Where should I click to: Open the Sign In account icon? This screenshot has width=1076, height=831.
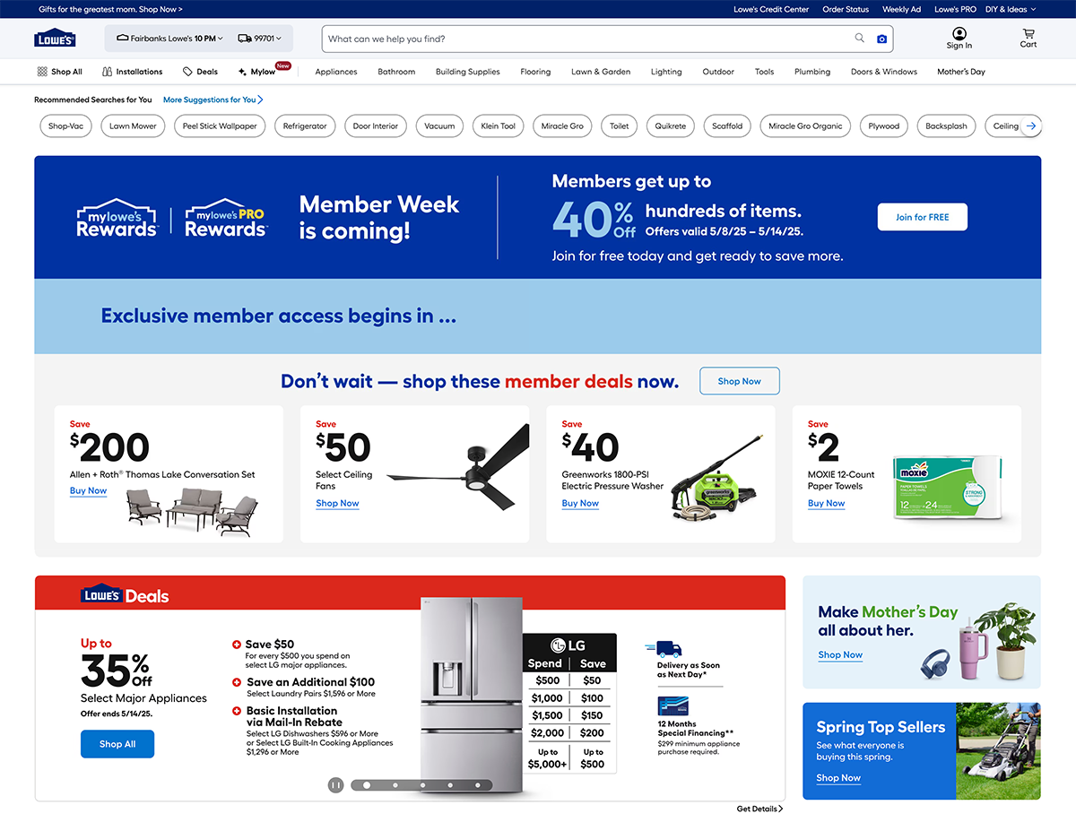coord(959,39)
